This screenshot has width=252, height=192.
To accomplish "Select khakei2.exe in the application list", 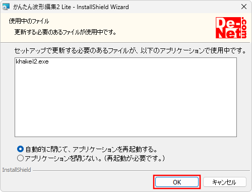I will (x=32, y=61).
